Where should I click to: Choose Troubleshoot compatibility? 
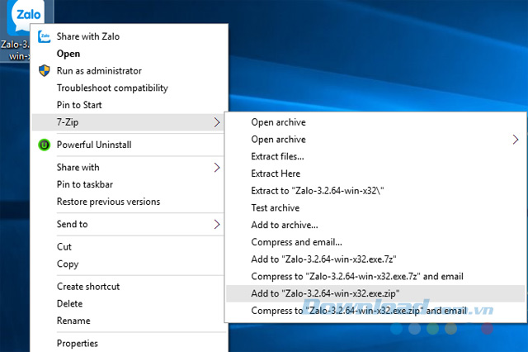tap(112, 88)
